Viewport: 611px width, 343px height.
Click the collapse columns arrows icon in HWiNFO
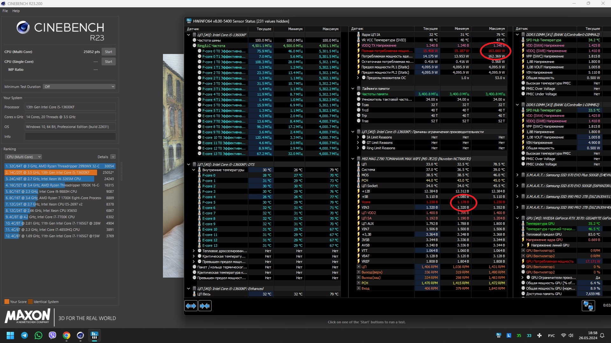(205, 306)
